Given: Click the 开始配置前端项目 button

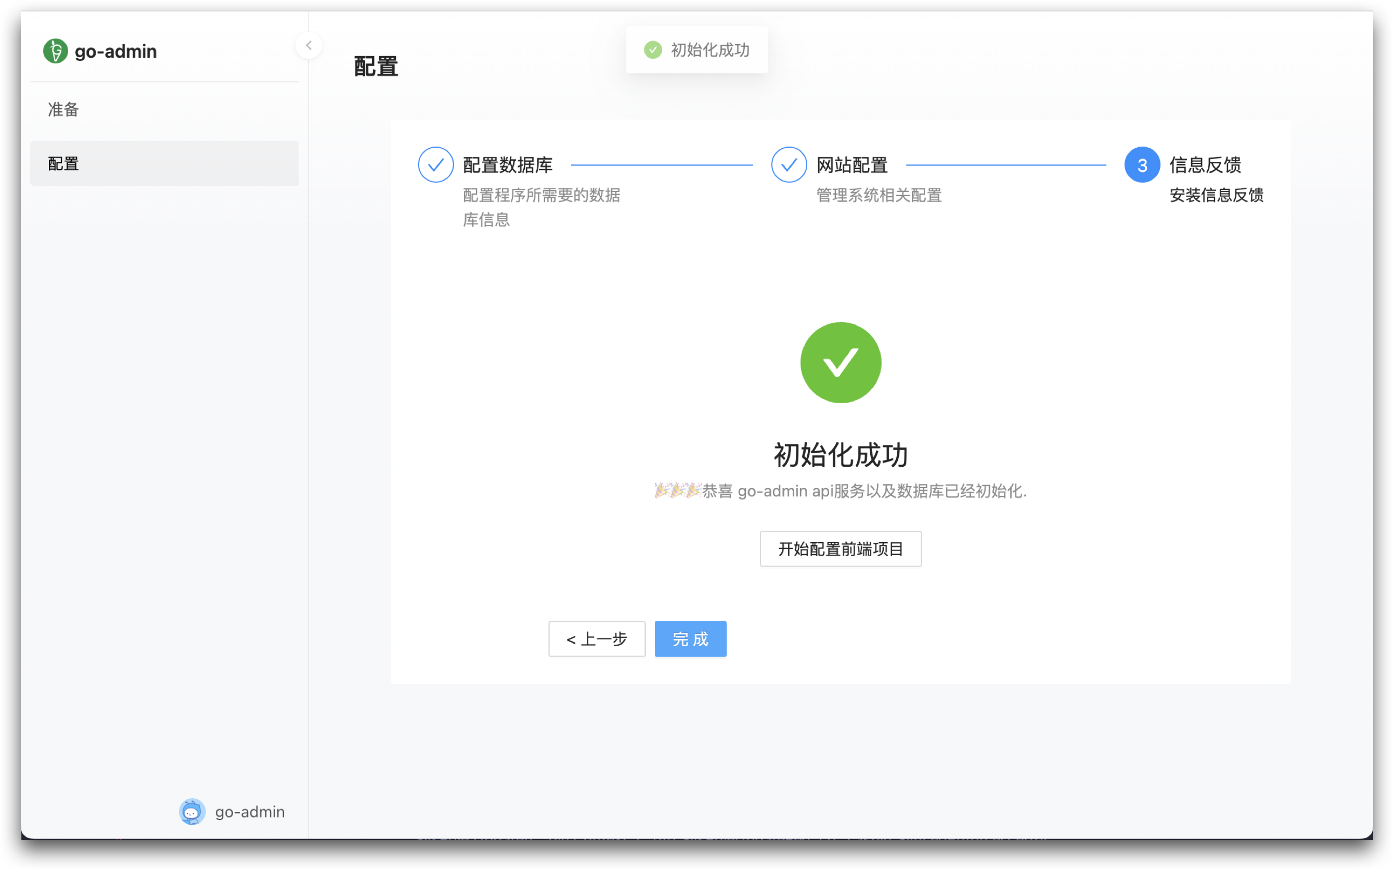Looking at the screenshot, I should (x=841, y=549).
